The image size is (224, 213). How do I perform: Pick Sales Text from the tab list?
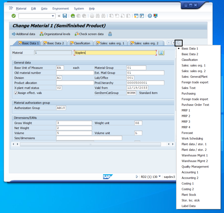(x=188, y=88)
